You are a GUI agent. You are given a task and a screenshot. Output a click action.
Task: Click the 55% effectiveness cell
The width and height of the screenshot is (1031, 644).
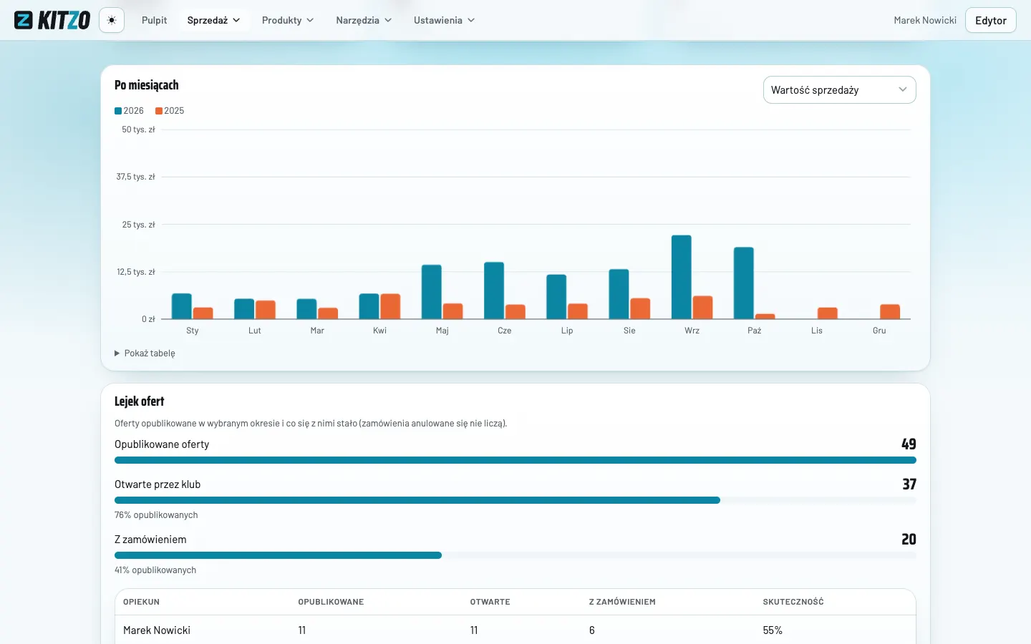tap(773, 630)
